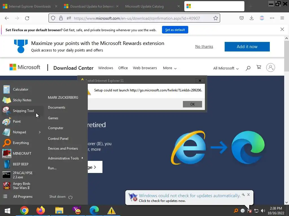This screenshot has height=216, width=289.
Task: Launch the BEEP BEEP program
Action: point(21,164)
